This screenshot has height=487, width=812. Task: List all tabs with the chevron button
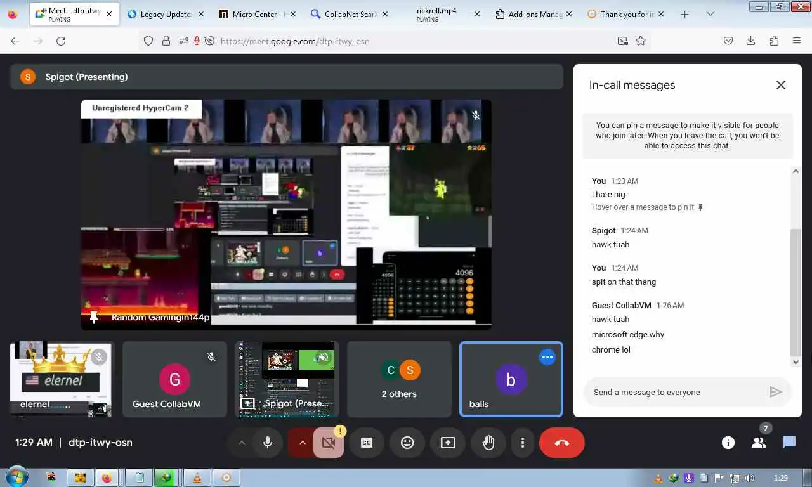[710, 14]
